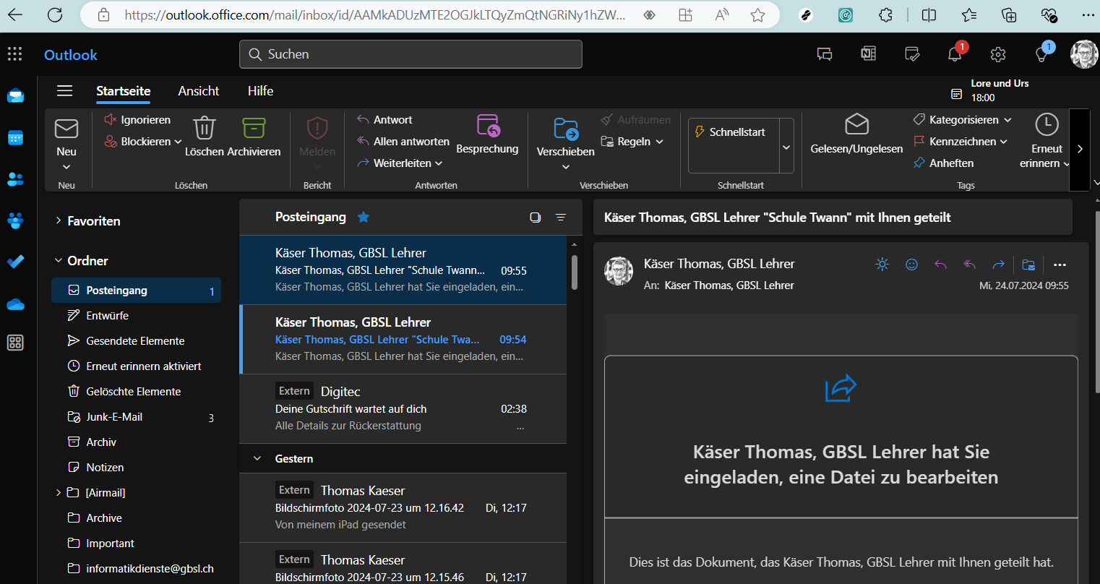Expand the Favoriten folder group
This screenshot has width=1100, height=584.
(59, 221)
